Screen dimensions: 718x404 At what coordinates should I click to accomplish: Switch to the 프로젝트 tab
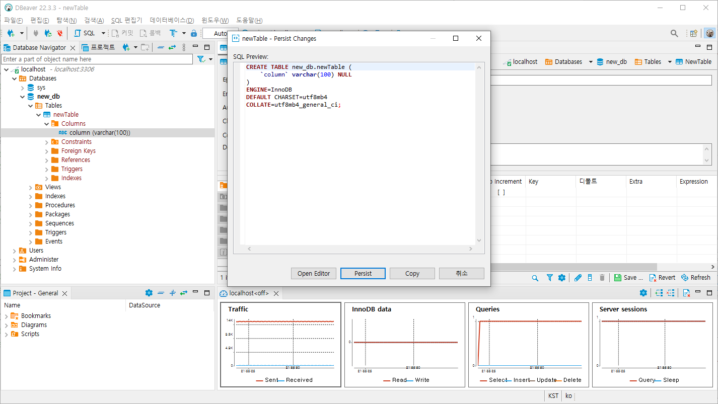click(99, 47)
